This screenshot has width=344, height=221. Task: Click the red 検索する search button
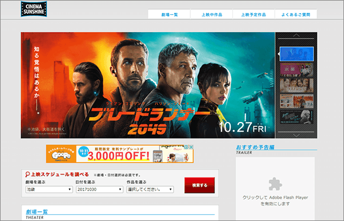(x=200, y=186)
